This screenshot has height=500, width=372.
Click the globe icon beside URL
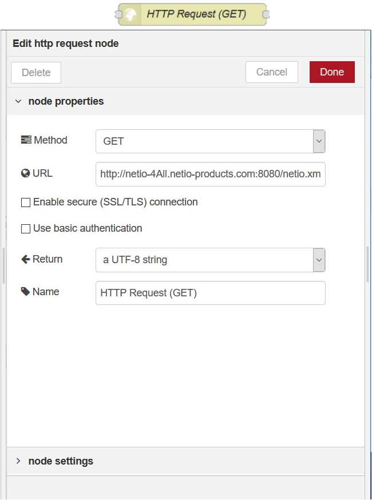25,173
